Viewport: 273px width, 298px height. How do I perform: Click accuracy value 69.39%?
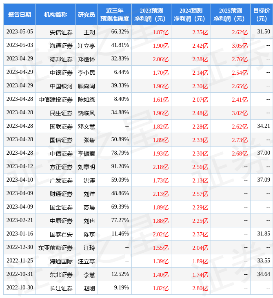pyautogui.click(x=120, y=207)
